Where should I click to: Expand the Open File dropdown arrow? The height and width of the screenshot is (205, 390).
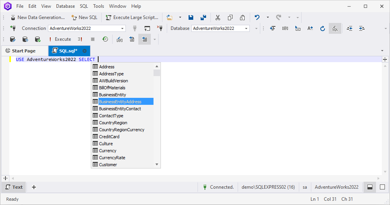tap(180, 17)
